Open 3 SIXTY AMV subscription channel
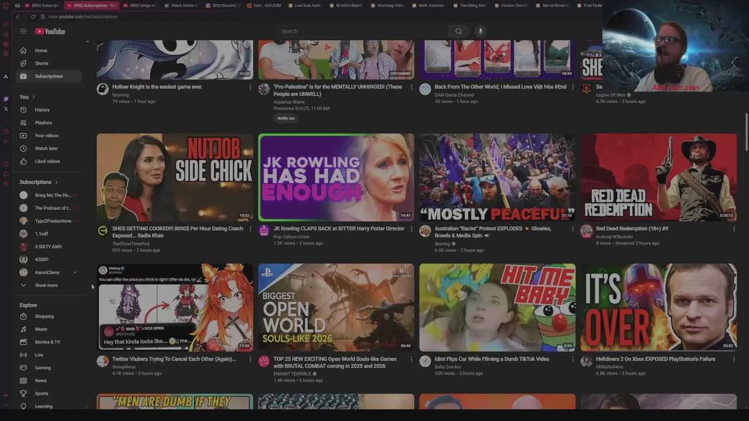Image resolution: width=749 pixels, height=421 pixels. pos(49,247)
